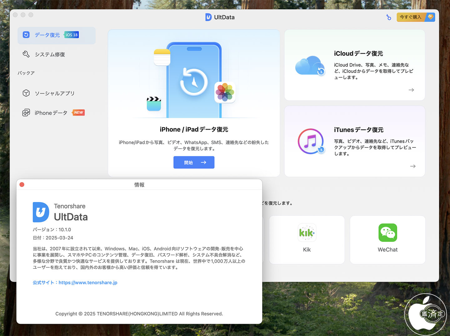Click the Kik app icon
450x336 pixels.
point(307,233)
